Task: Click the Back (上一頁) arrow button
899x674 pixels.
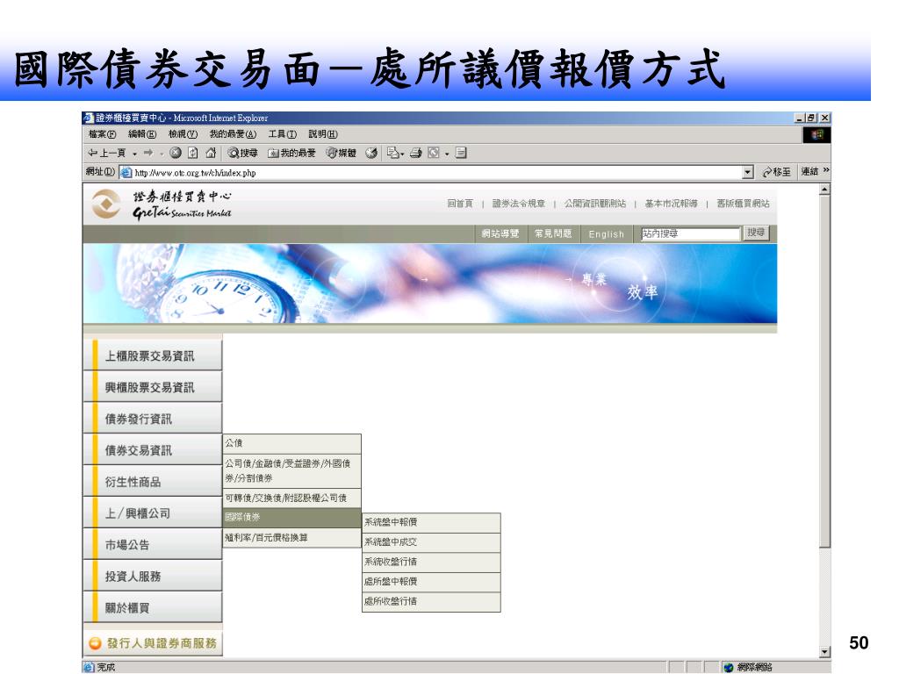Action: pyautogui.click(x=106, y=153)
